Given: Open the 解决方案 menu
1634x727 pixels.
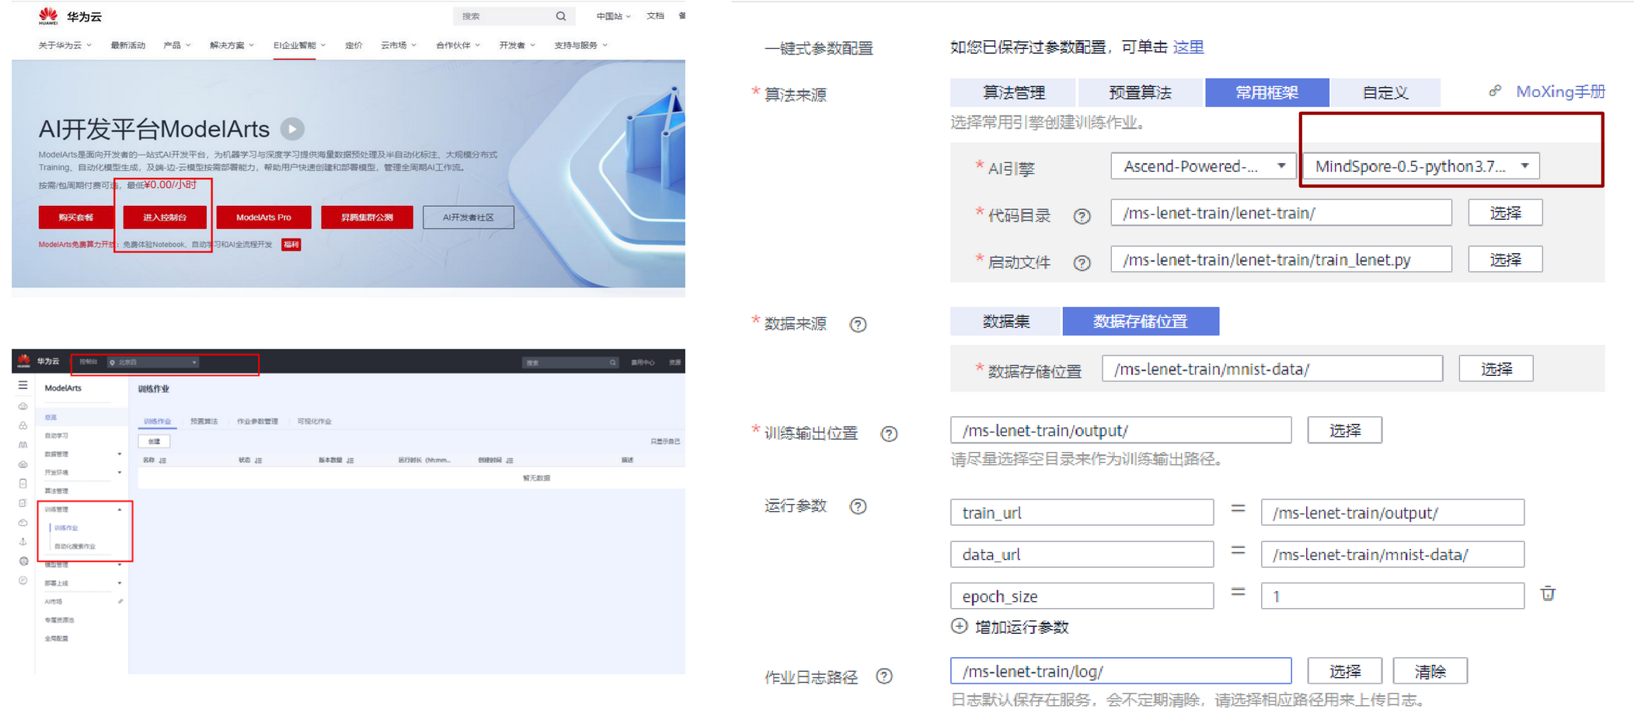Looking at the screenshot, I should pyautogui.click(x=232, y=45).
